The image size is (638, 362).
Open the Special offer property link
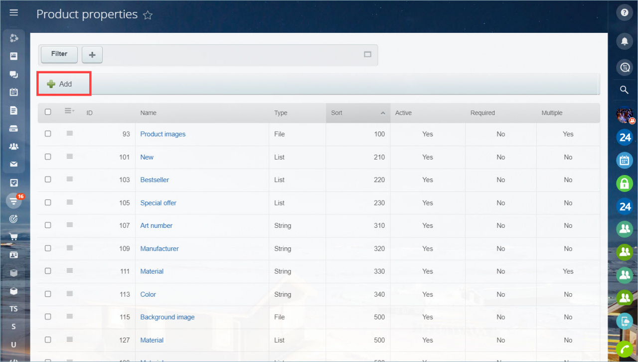159,203
